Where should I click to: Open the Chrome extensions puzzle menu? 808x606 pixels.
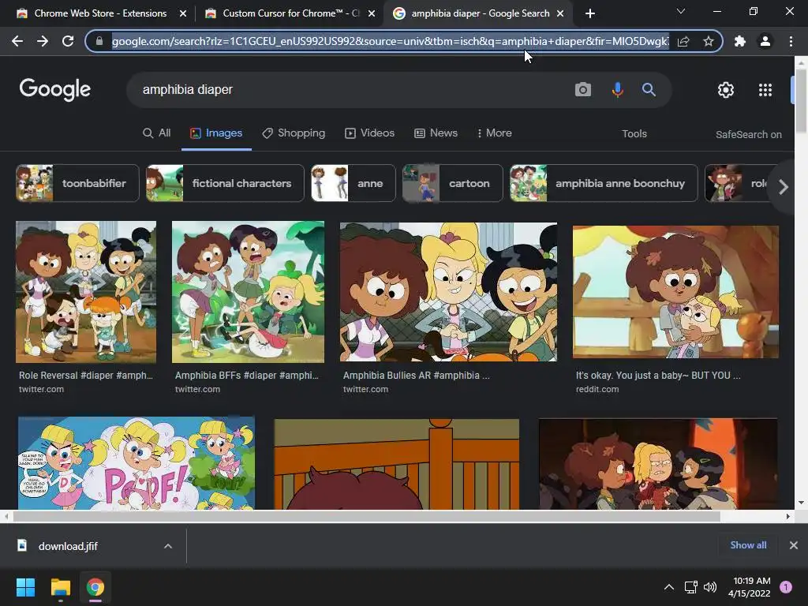point(740,41)
